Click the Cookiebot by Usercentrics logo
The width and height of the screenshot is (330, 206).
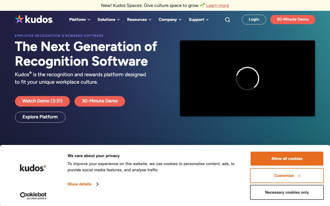[x=33, y=196]
